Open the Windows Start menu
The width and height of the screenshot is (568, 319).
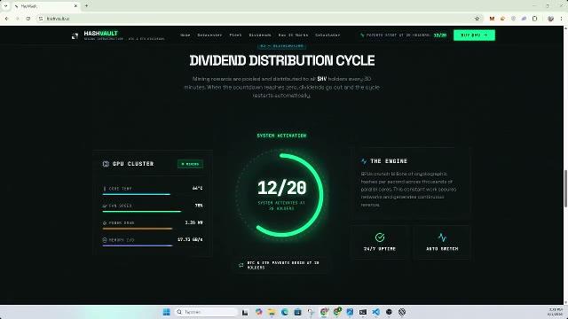point(167,312)
